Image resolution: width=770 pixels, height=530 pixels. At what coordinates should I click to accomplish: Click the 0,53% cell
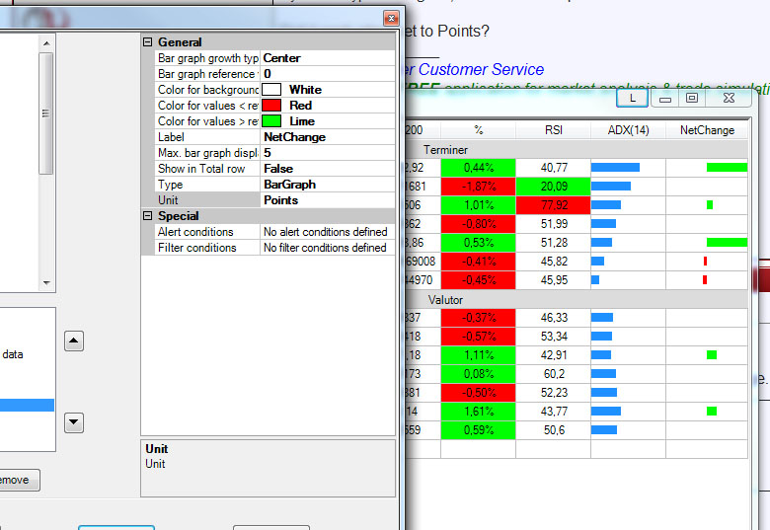(x=479, y=243)
